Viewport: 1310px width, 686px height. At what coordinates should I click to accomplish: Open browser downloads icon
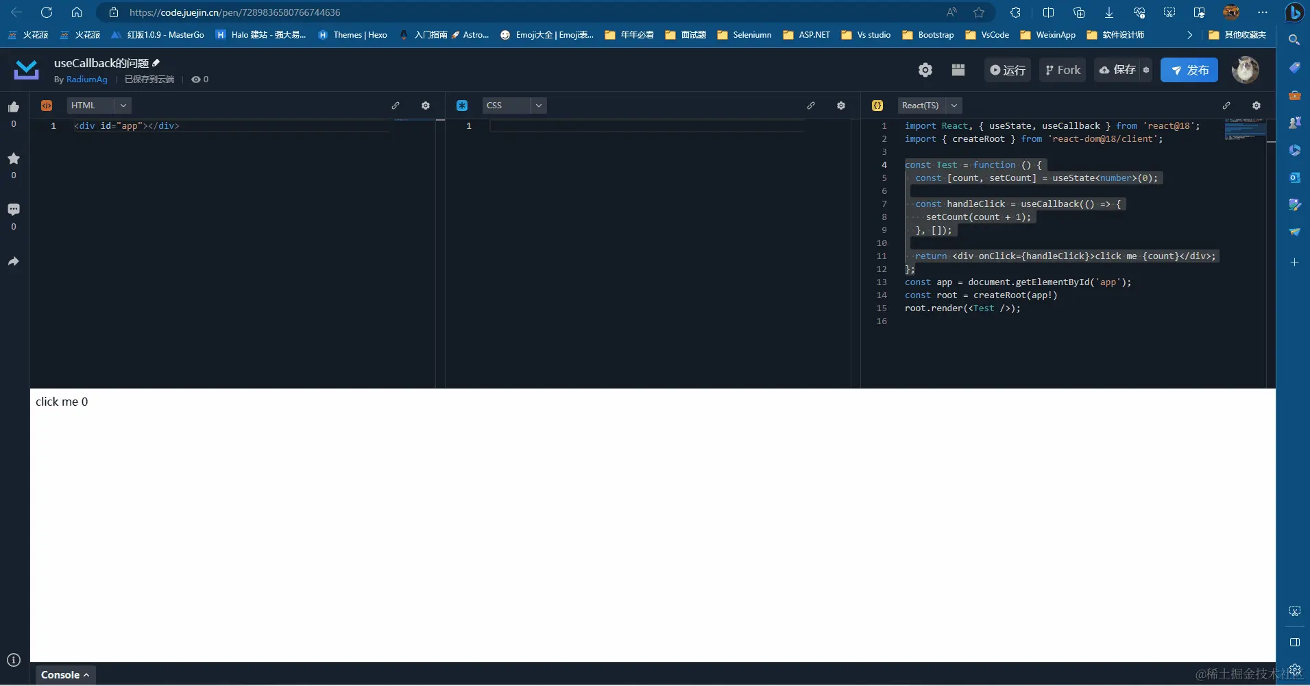pos(1109,12)
